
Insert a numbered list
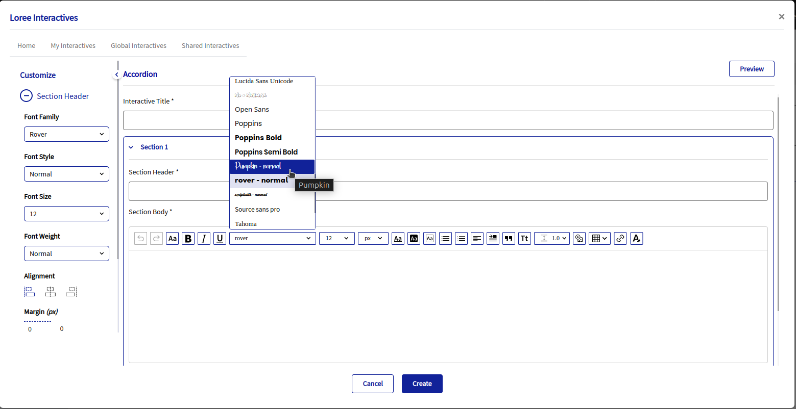[462, 238]
